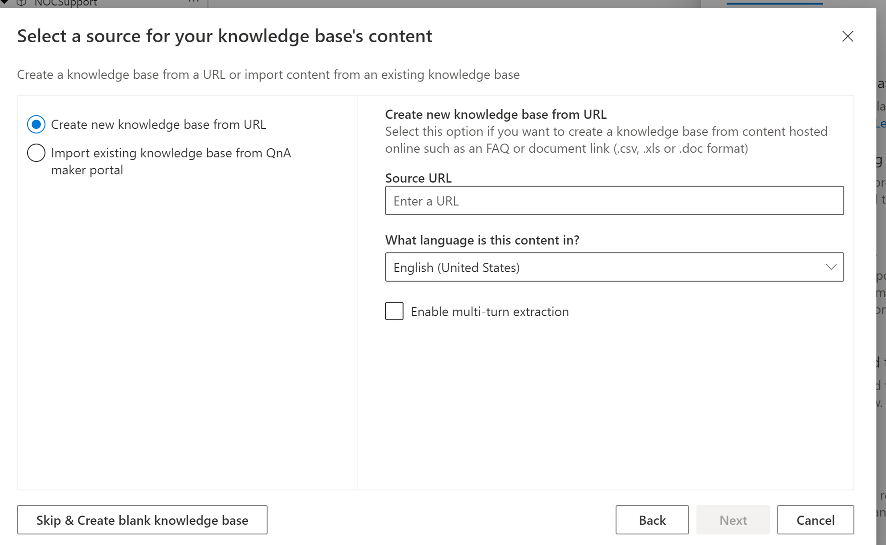Click the Source URL field label
The height and width of the screenshot is (545, 886).
(418, 178)
